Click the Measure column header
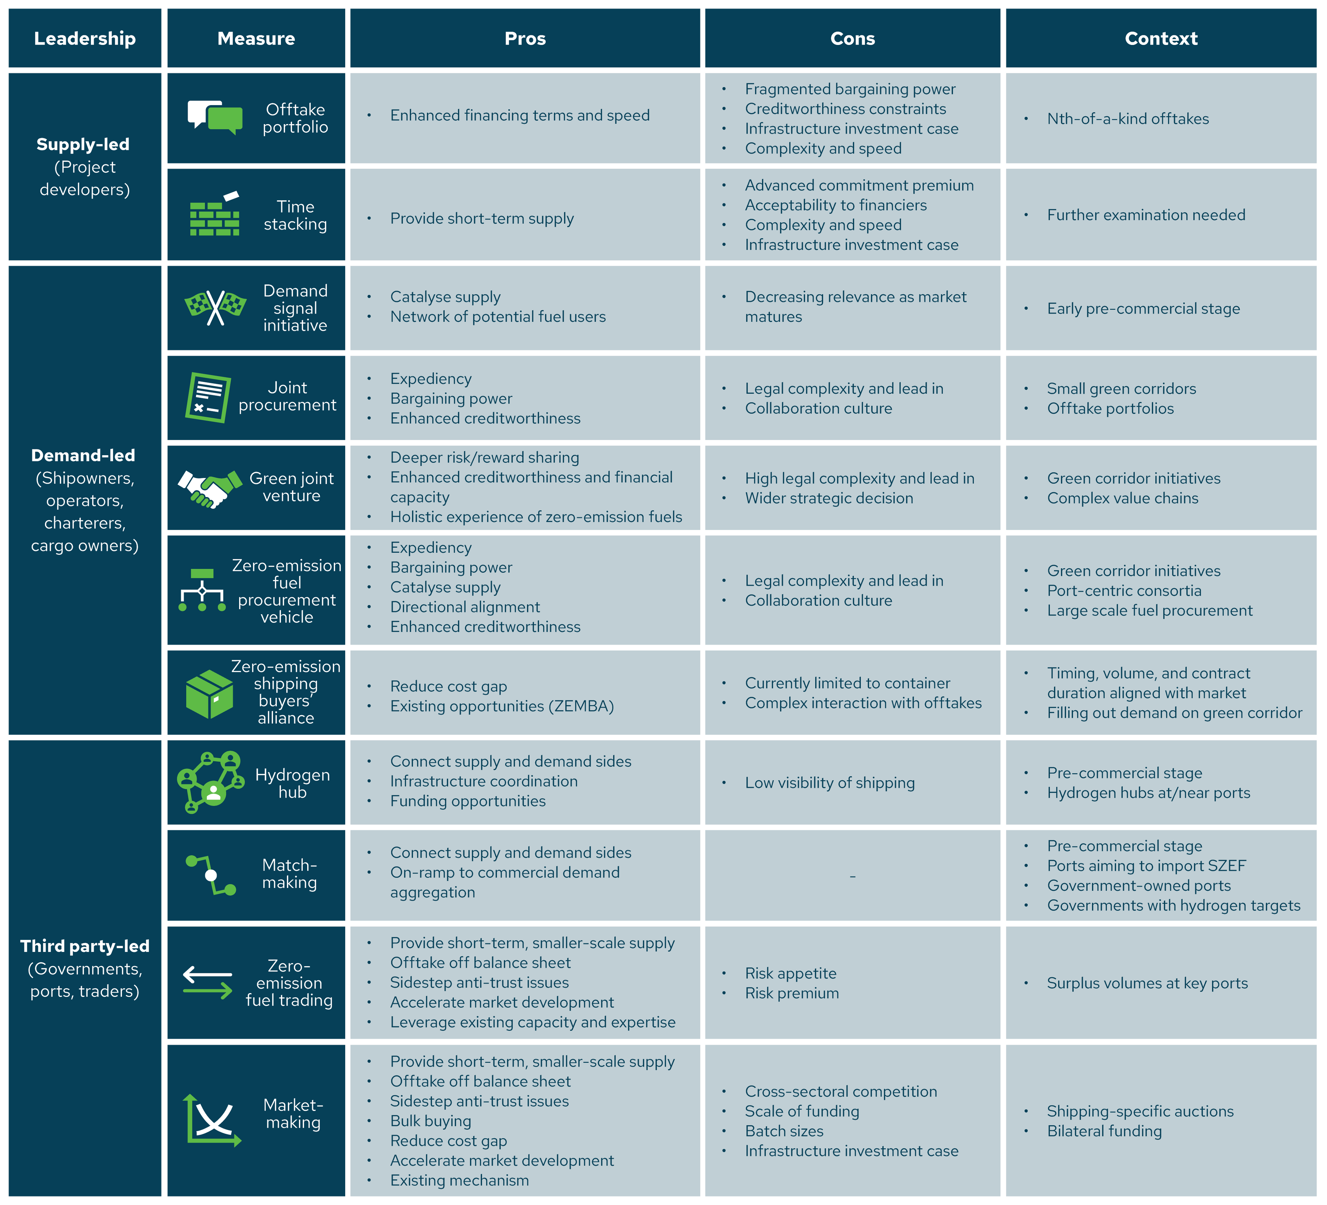Screen dimensions: 1327x1205 click(x=256, y=38)
